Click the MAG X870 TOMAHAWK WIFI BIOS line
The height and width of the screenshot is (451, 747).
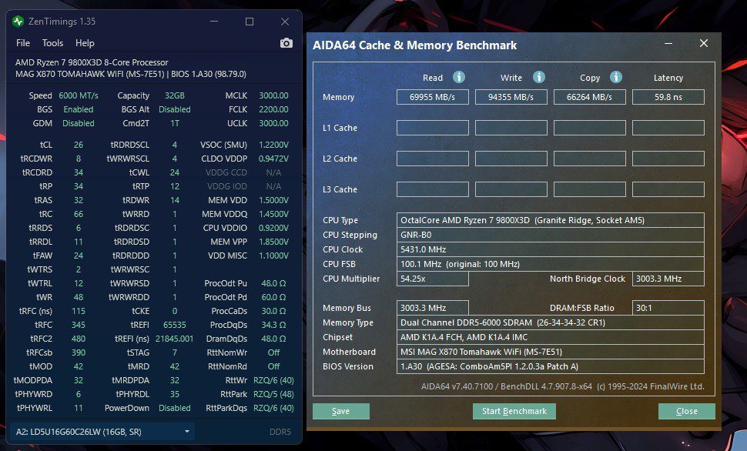click(131, 75)
